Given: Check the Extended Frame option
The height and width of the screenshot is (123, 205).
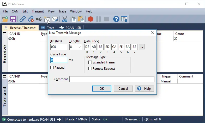Looking at the screenshot, I should click(x=90, y=62).
